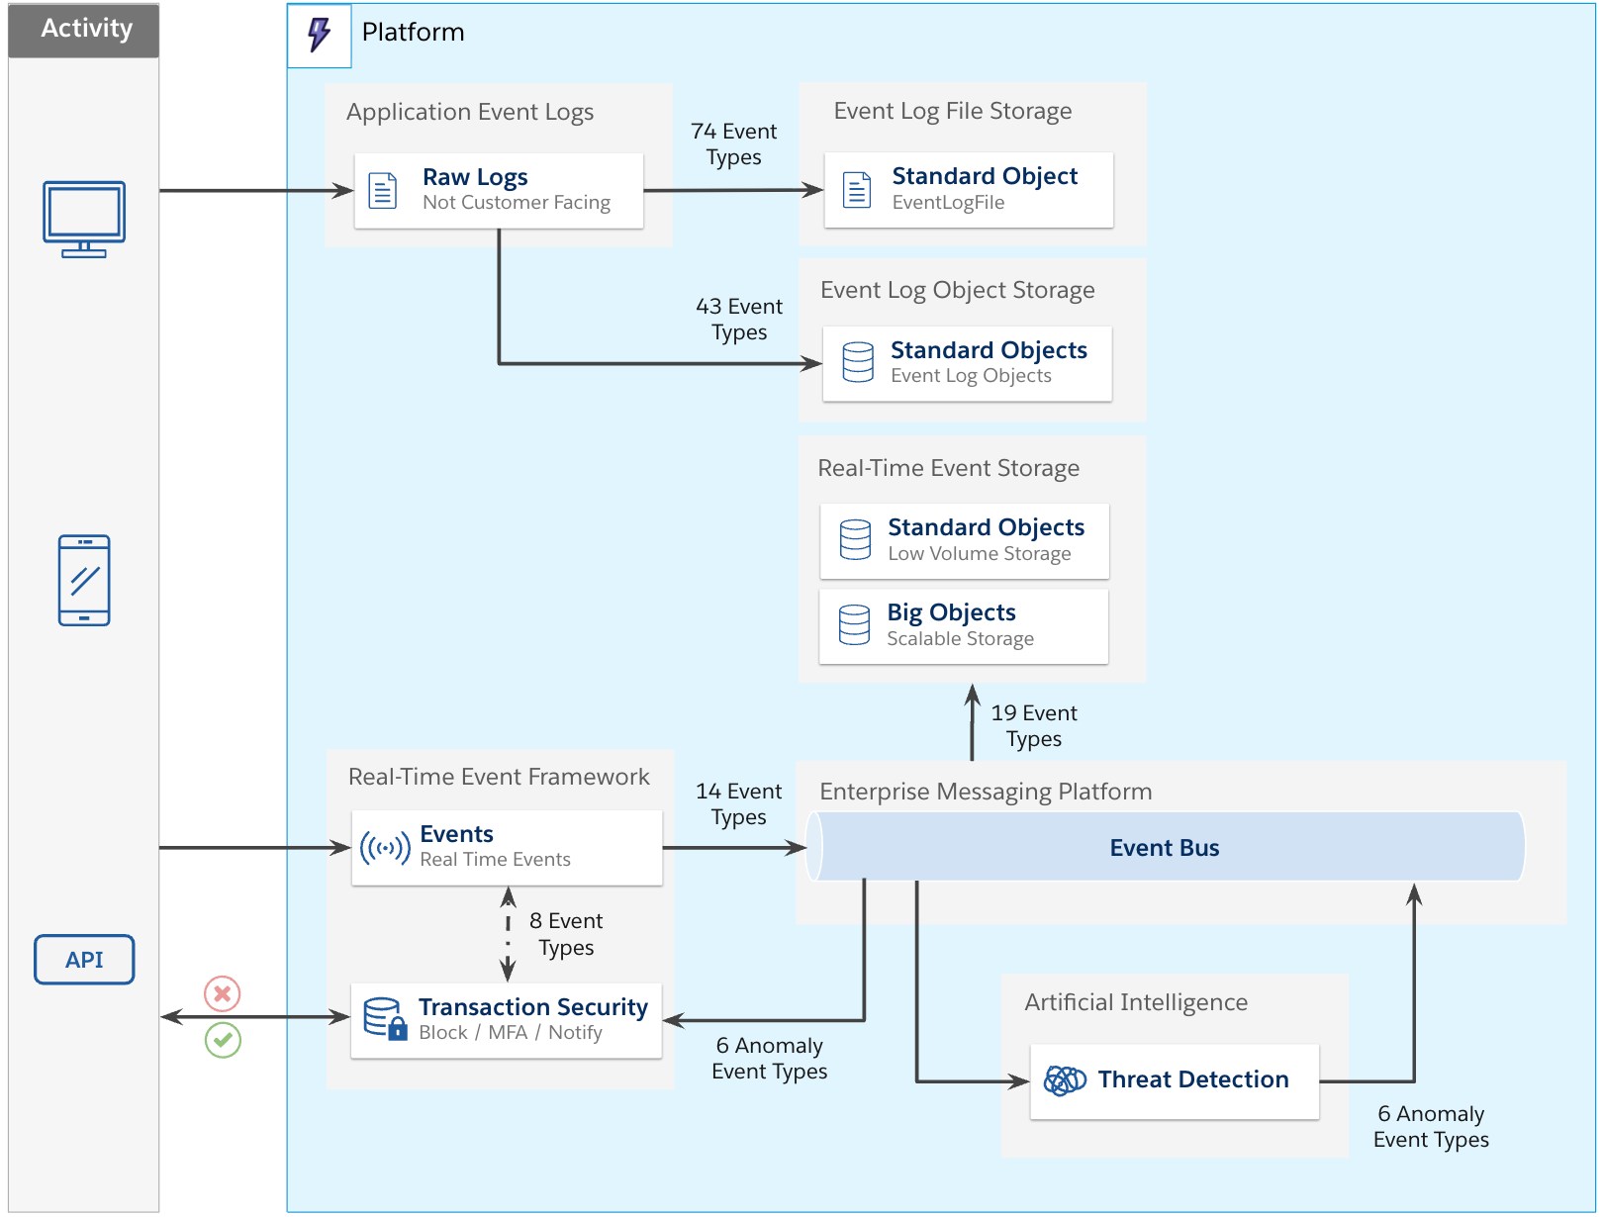Click the Big Objects database icon
Image resolution: width=1603 pixels, height=1217 pixels.
854,625
